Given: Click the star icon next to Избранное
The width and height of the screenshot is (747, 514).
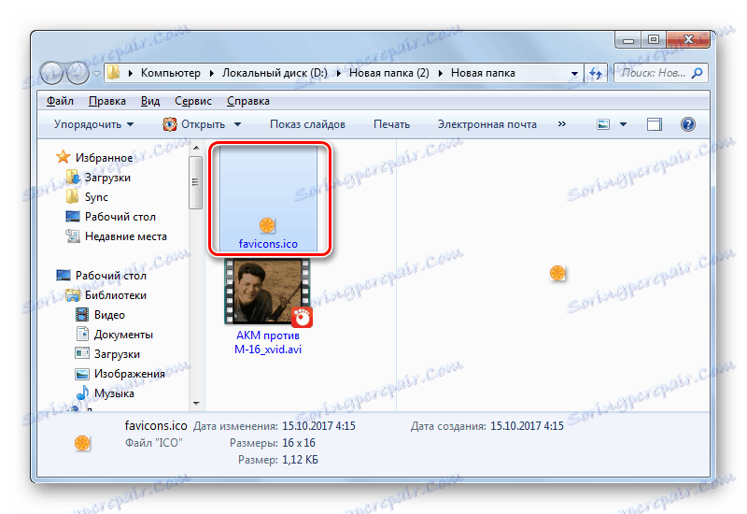Looking at the screenshot, I should pos(63,157).
